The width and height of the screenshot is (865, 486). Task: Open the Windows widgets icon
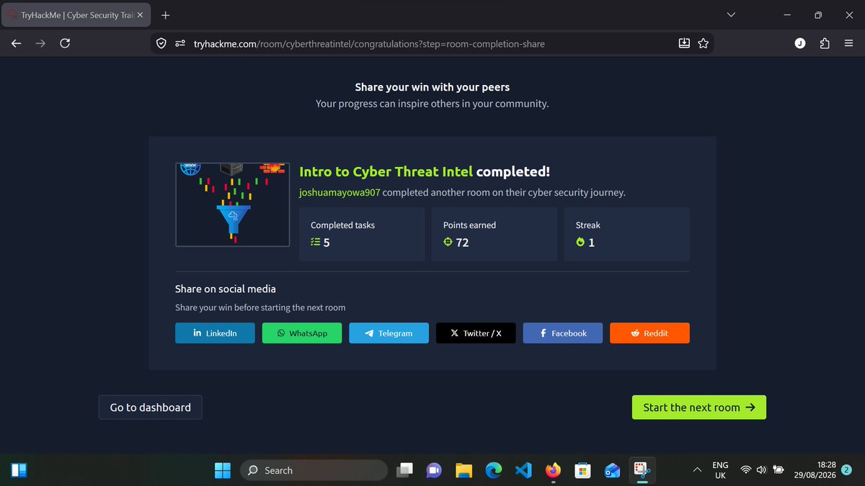click(19, 470)
